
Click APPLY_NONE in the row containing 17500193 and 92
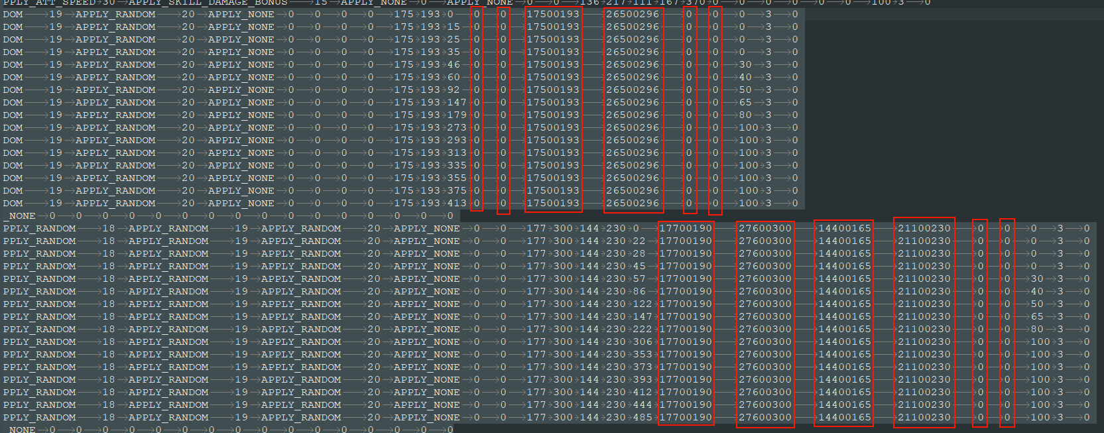(x=241, y=90)
